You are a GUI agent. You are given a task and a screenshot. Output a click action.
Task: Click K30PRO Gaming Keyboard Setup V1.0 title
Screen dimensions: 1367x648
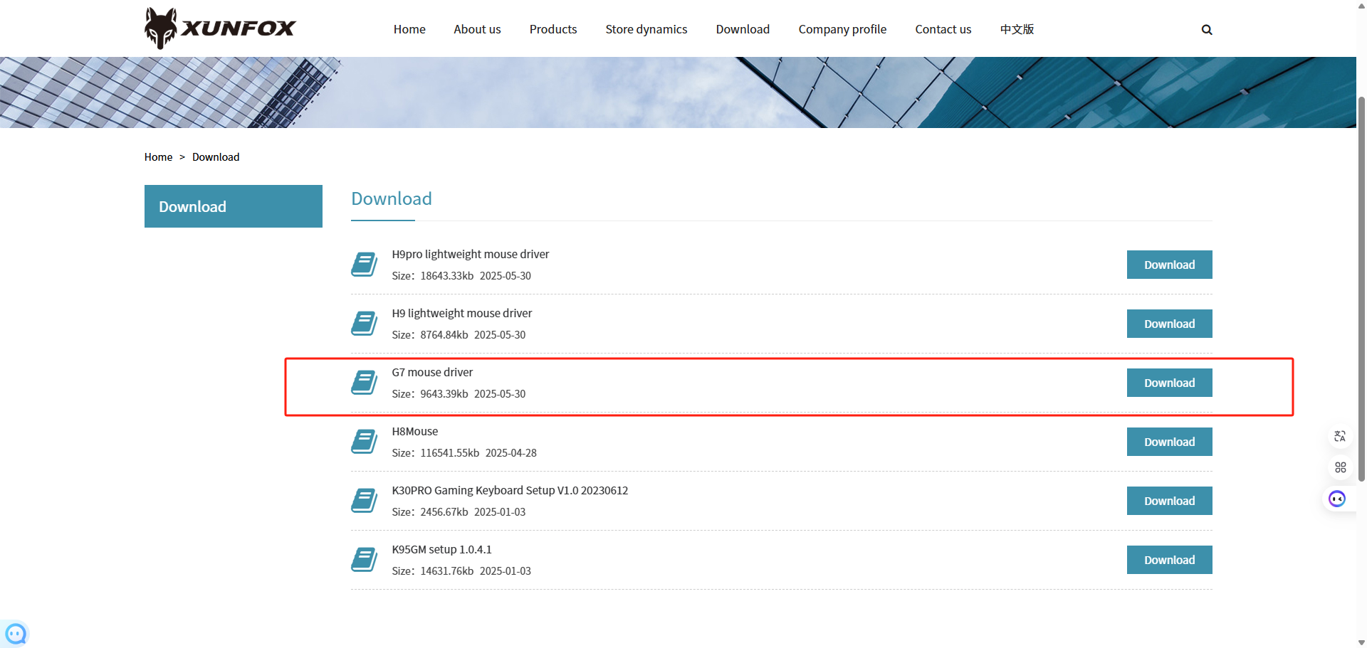(510, 490)
